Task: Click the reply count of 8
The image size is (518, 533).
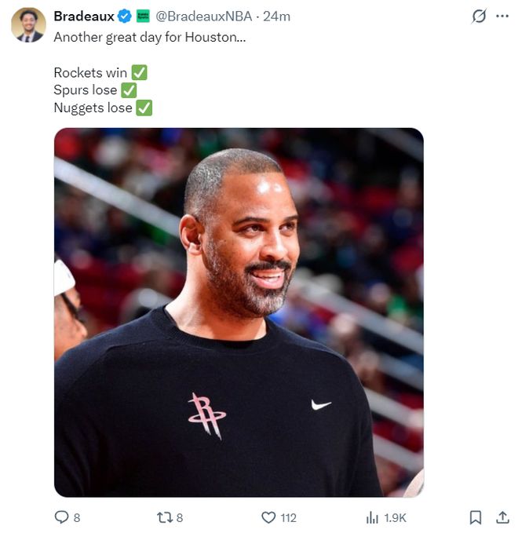Action: [x=76, y=517]
